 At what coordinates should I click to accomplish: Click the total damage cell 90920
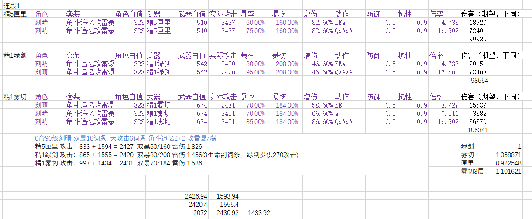[479, 39]
